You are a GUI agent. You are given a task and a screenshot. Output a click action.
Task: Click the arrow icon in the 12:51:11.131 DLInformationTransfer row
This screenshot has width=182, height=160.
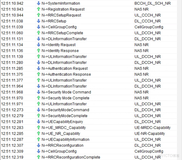coord(39,39)
